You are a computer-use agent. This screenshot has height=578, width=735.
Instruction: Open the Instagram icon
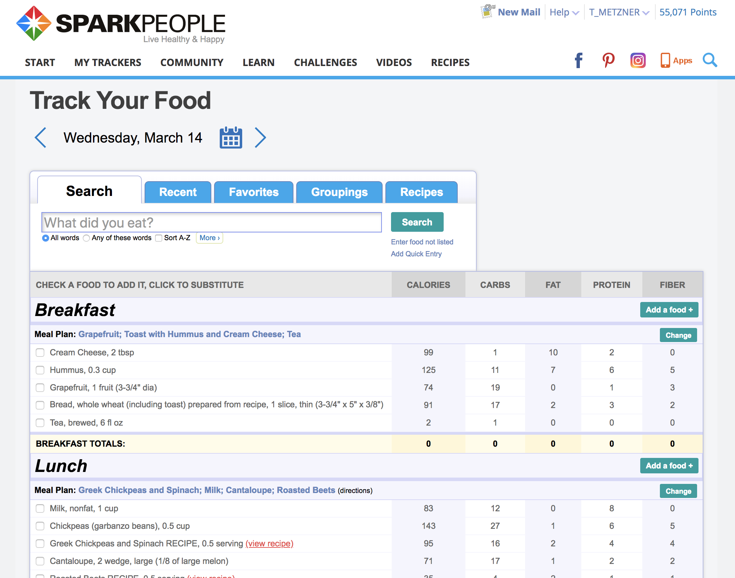pos(638,60)
